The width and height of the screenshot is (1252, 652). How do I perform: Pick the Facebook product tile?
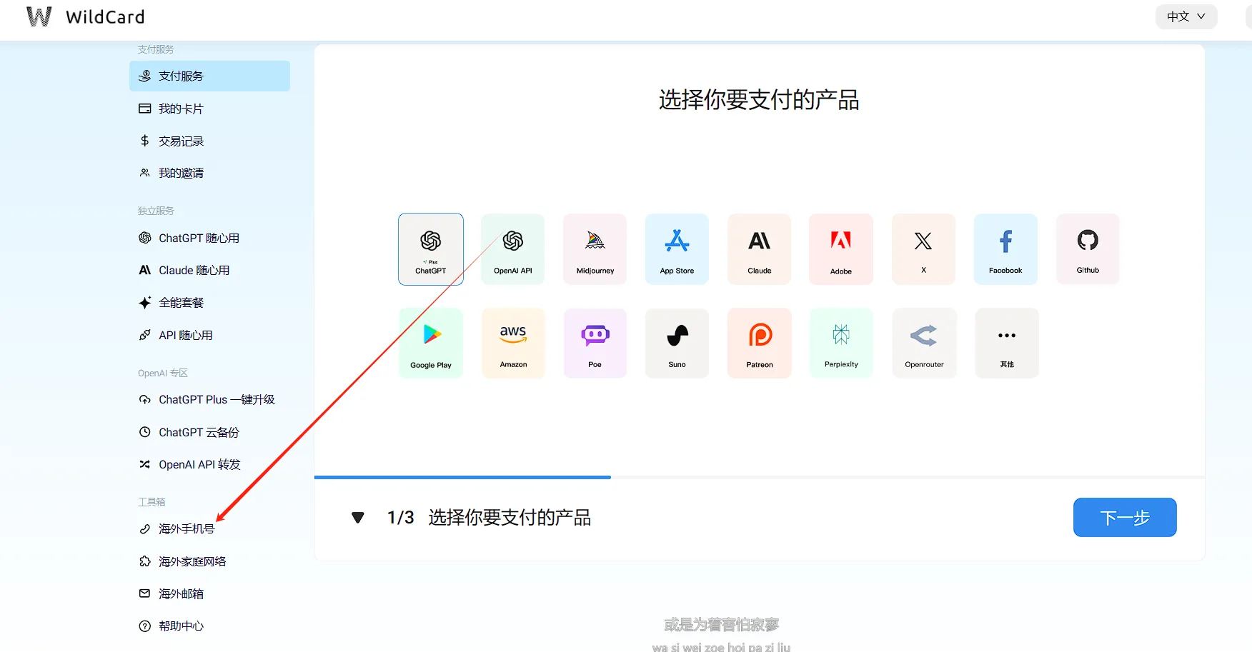pyautogui.click(x=1005, y=249)
